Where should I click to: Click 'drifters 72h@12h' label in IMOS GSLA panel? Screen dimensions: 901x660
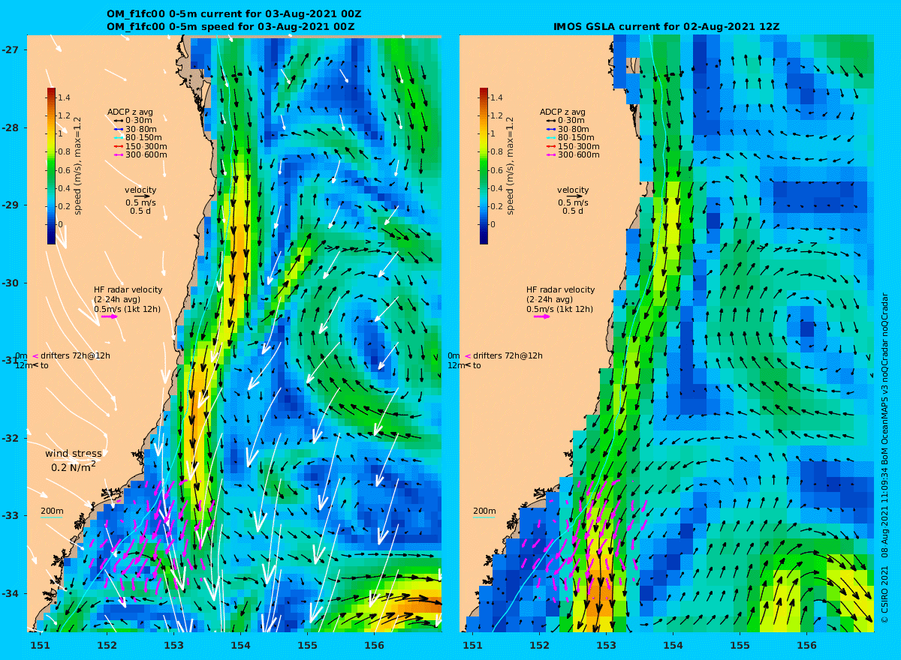click(x=508, y=355)
